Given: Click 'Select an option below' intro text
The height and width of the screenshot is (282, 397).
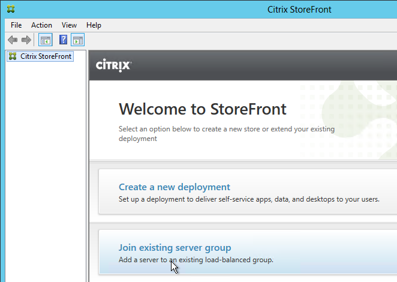Looking at the screenshot, I should click(x=227, y=134).
